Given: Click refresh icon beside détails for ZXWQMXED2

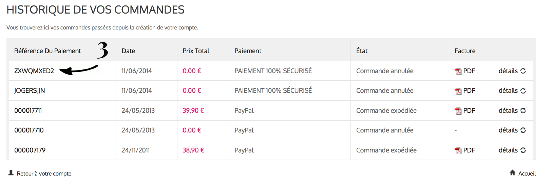Looking at the screenshot, I should tap(523, 71).
